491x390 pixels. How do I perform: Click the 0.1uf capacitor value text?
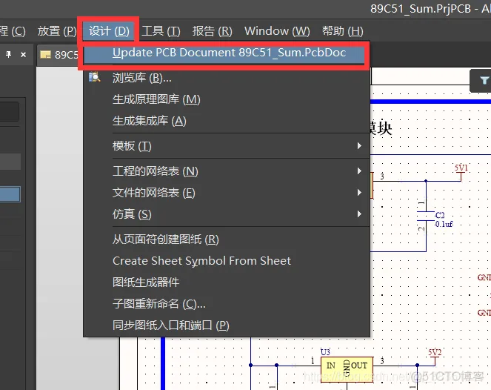(444, 224)
